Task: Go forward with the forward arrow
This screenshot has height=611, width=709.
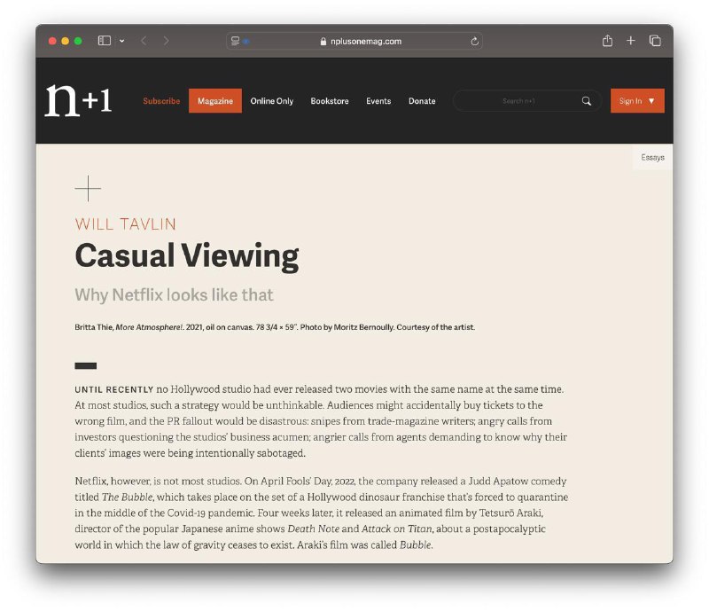Action: (x=166, y=41)
